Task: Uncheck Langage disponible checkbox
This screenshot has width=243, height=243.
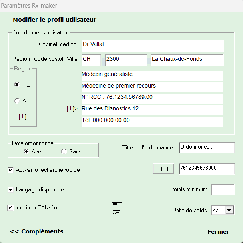Action: point(11,190)
